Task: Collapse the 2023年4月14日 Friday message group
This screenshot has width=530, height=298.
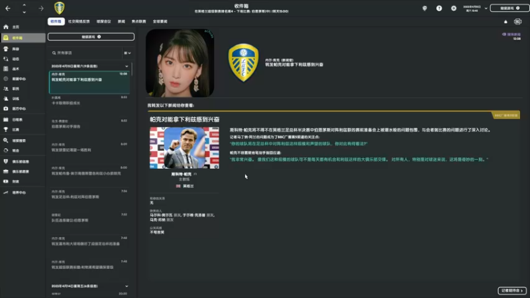Action: 127,286
